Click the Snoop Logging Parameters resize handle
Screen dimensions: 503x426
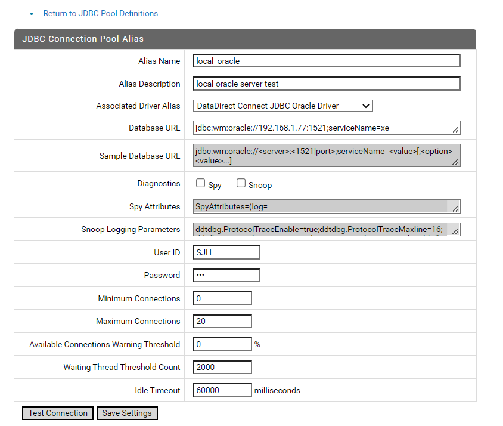click(x=456, y=231)
